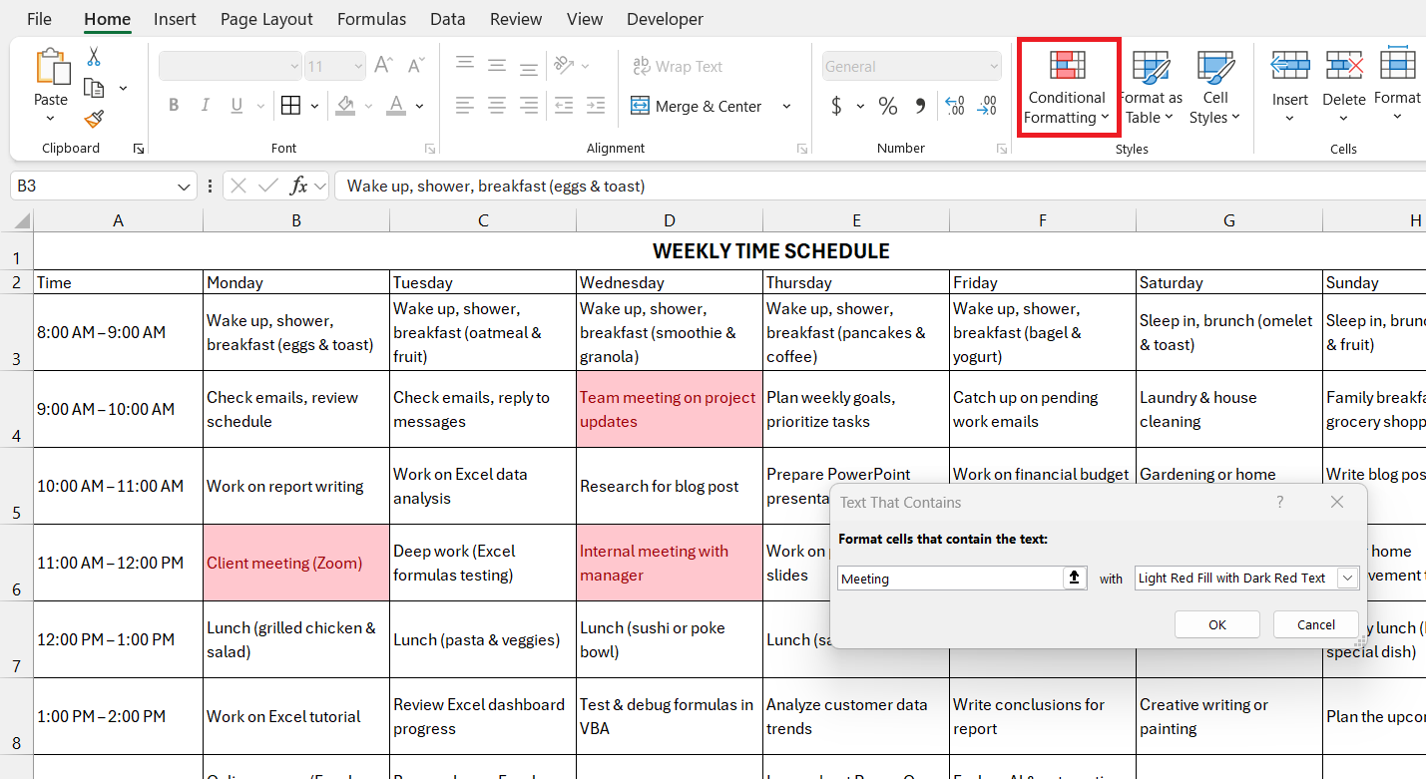Click Decrease Decimal icon
The width and height of the screenshot is (1426, 779).
[987, 106]
